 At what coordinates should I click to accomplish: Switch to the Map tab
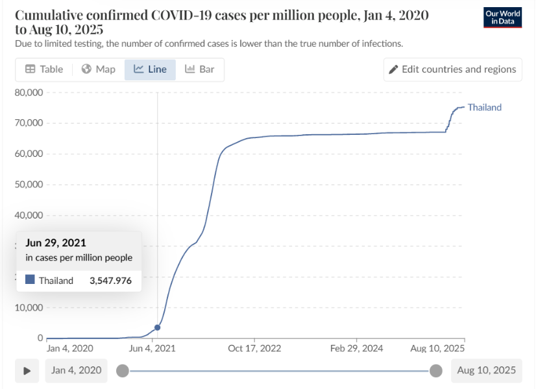click(99, 69)
